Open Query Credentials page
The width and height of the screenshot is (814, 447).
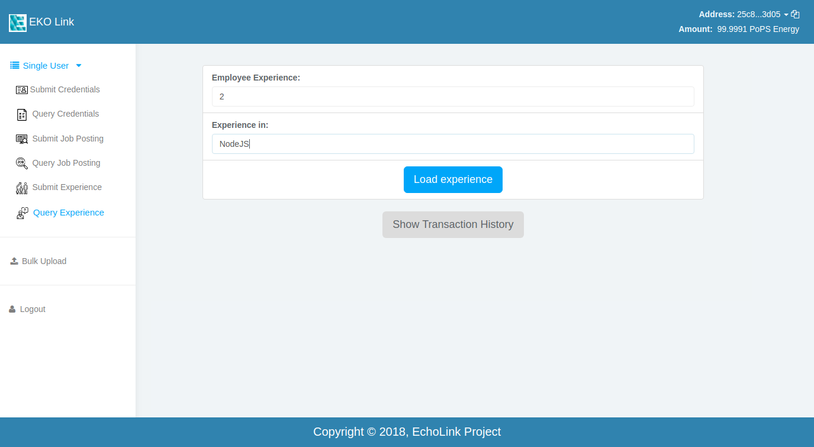[x=66, y=114]
